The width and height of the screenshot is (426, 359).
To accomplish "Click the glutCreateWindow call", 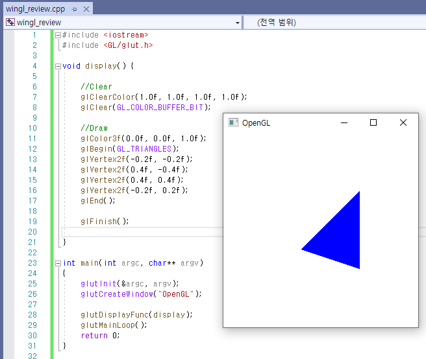I will pos(141,294).
